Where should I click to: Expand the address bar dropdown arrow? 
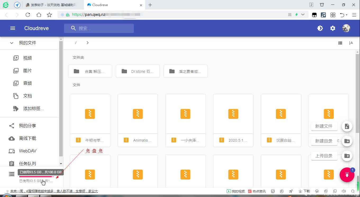[303, 15]
